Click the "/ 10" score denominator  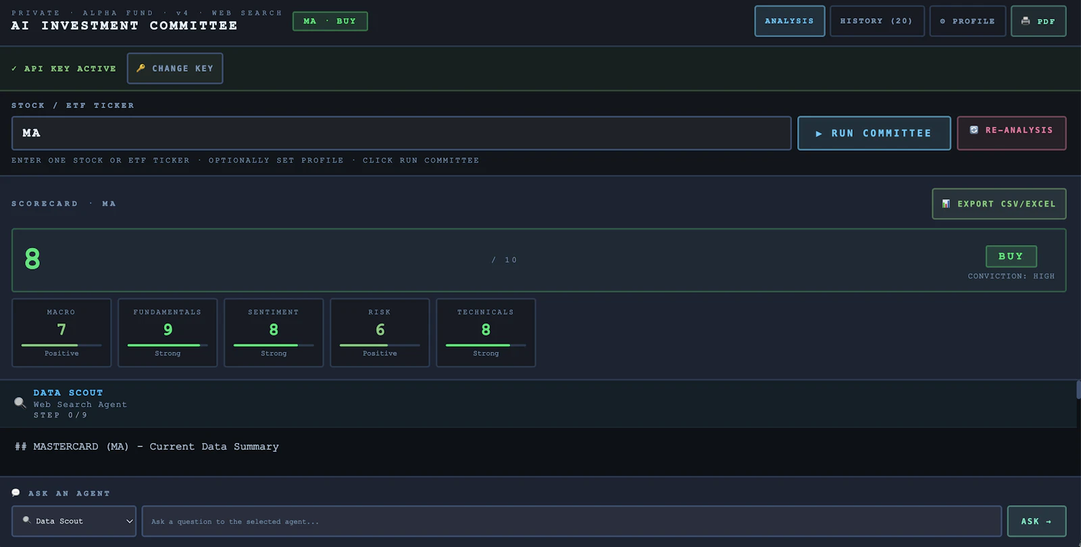[x=504, y=260]
